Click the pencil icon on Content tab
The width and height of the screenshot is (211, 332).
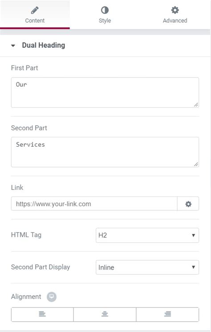pyautogui.click(x=35, y=10)
